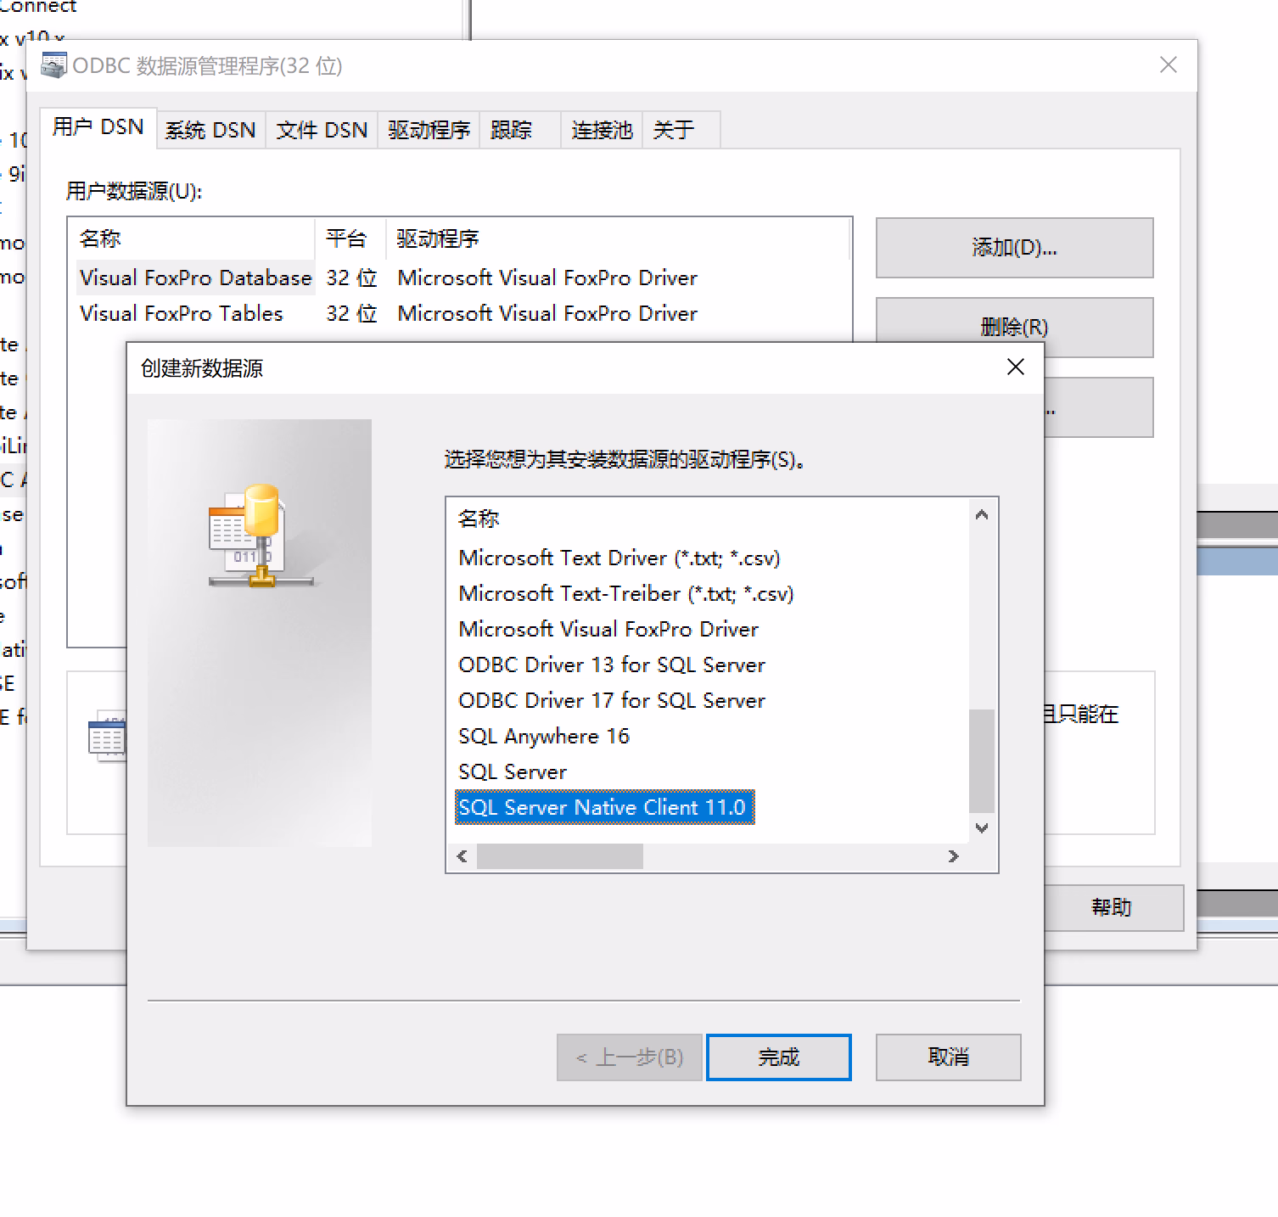
Task: Click the 名称 column header in driver list
Action: (479, 519)
